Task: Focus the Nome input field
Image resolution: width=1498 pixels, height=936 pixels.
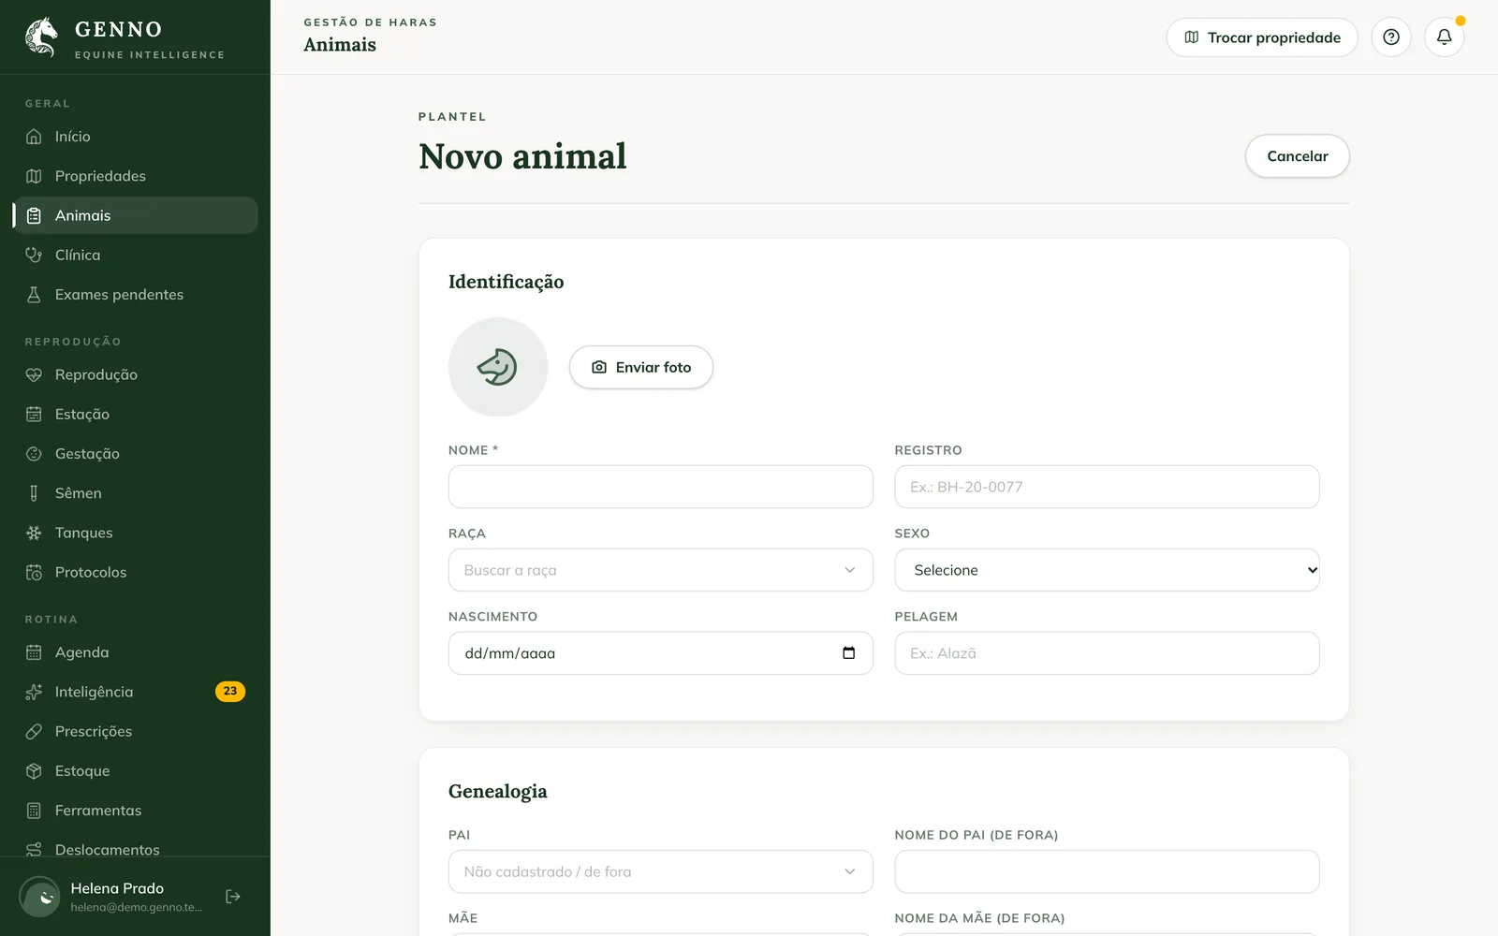Action: click(661, 487)
